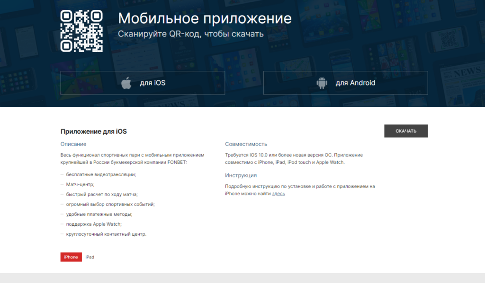This screenshot has height=283, width=485.
Task: Click the 'Инструкция' section heading
Action: click(x=241, y=175)
